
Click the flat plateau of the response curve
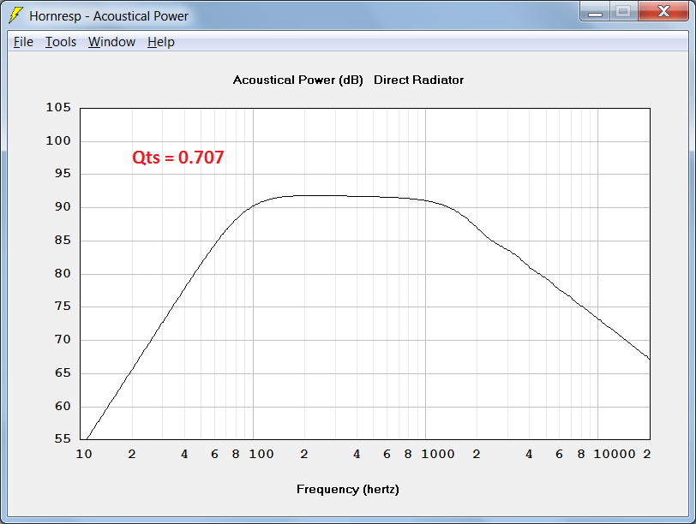point(338,196)
